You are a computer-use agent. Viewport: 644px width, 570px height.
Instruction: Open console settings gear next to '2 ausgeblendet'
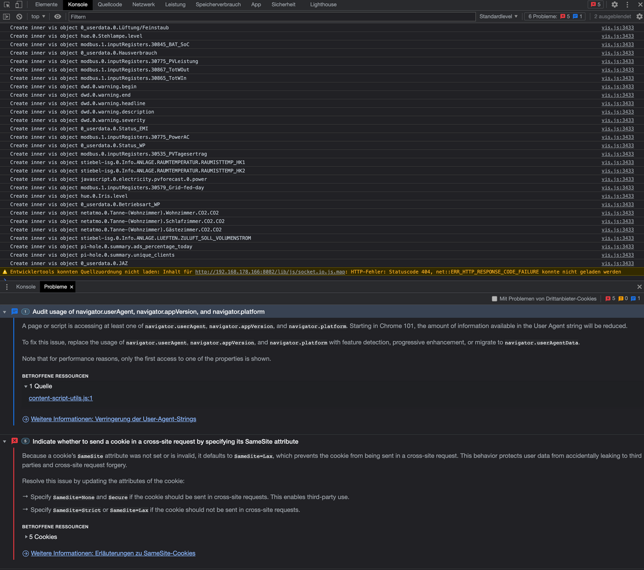pyautogui.click(x=639, y=17)
